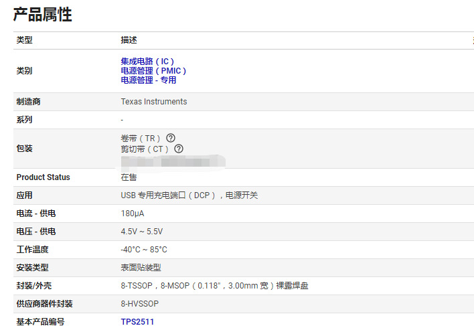Select the 类别 row label
Viewport: 474px width, 326px height.
click(25, 71)
